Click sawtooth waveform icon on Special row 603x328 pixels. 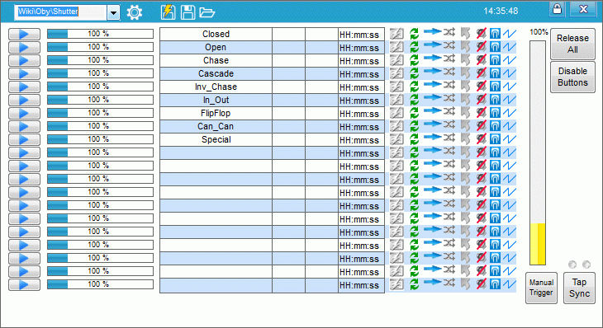(510, 139)
